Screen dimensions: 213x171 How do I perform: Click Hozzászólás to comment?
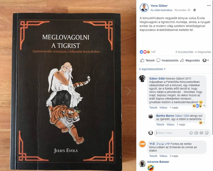[167, 60]
